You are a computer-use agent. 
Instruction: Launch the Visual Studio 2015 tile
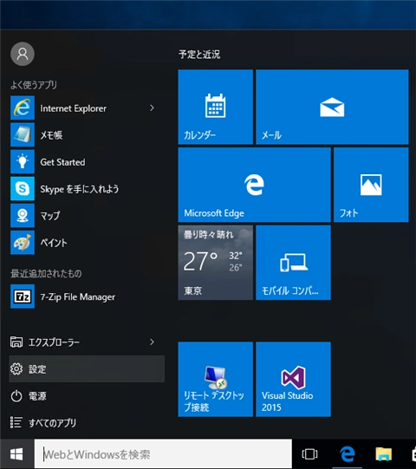294,379
